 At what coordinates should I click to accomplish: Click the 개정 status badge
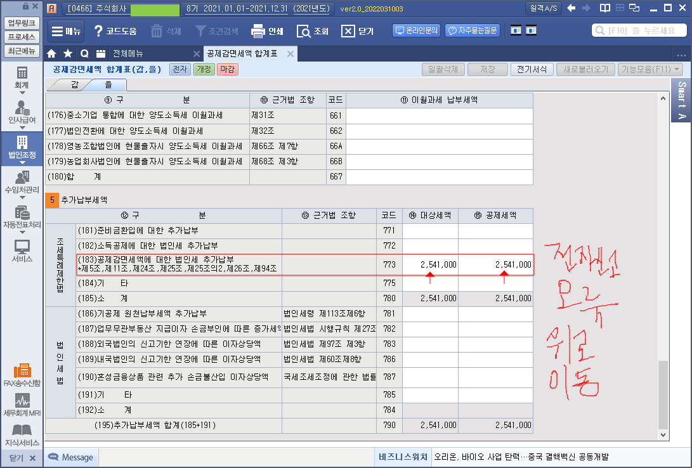pos(204,69)
